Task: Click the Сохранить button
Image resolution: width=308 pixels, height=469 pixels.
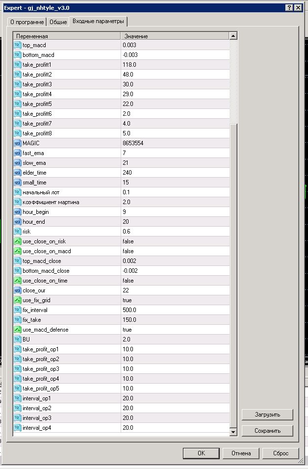Action: point(267,431)
